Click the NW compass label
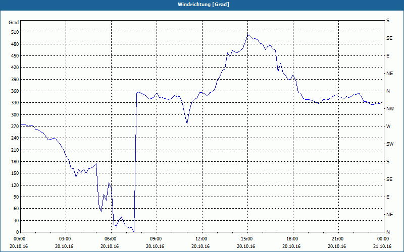The image size is (404, 252). pos(390,109)
